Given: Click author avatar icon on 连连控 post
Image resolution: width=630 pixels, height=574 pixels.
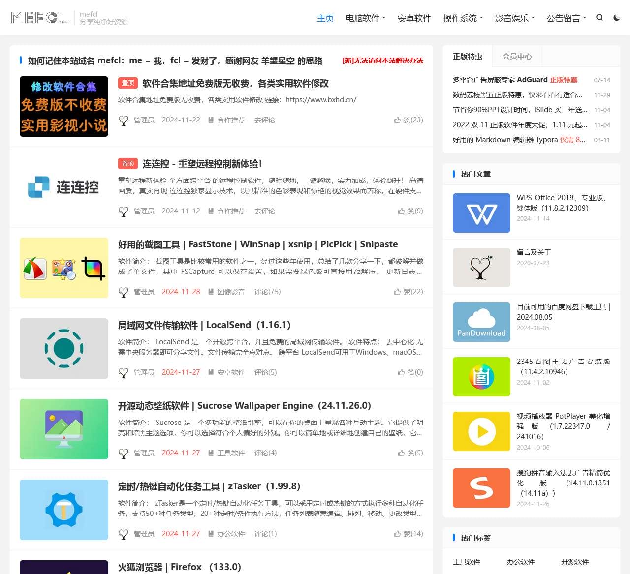Looking at the screenshot, I should 124,211.
